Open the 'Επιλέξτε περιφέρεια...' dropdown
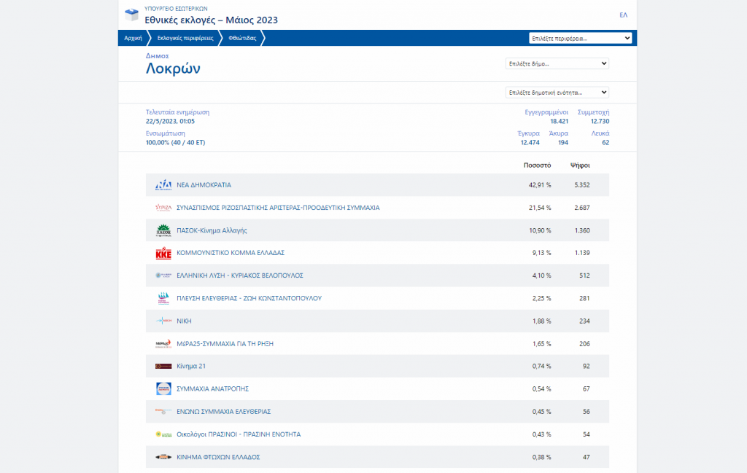This screenshot has width=747, height=473. point(580,38)
